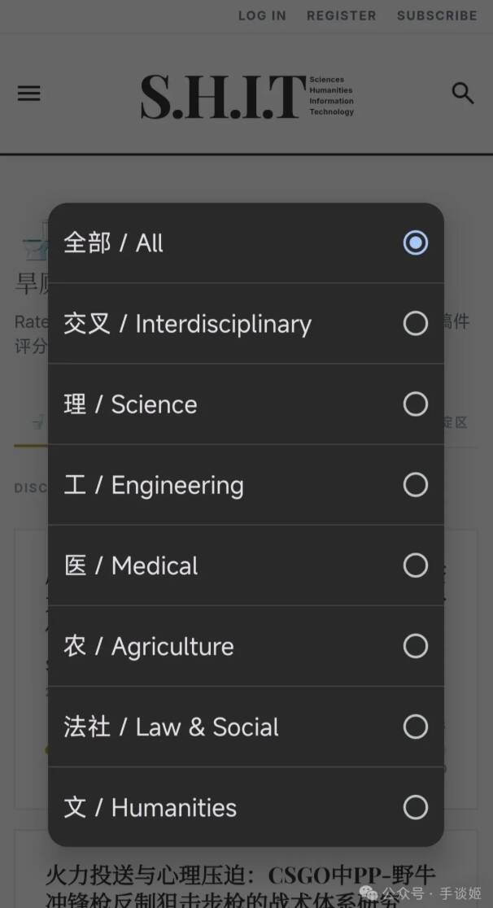Choose 农 / Agriculture category option
The width and height of the screenshot is (493, 908).
149,646
